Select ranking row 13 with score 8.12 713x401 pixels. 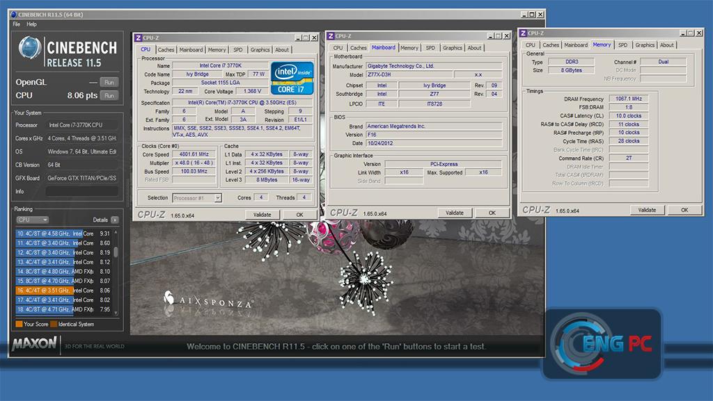point(63,262)
